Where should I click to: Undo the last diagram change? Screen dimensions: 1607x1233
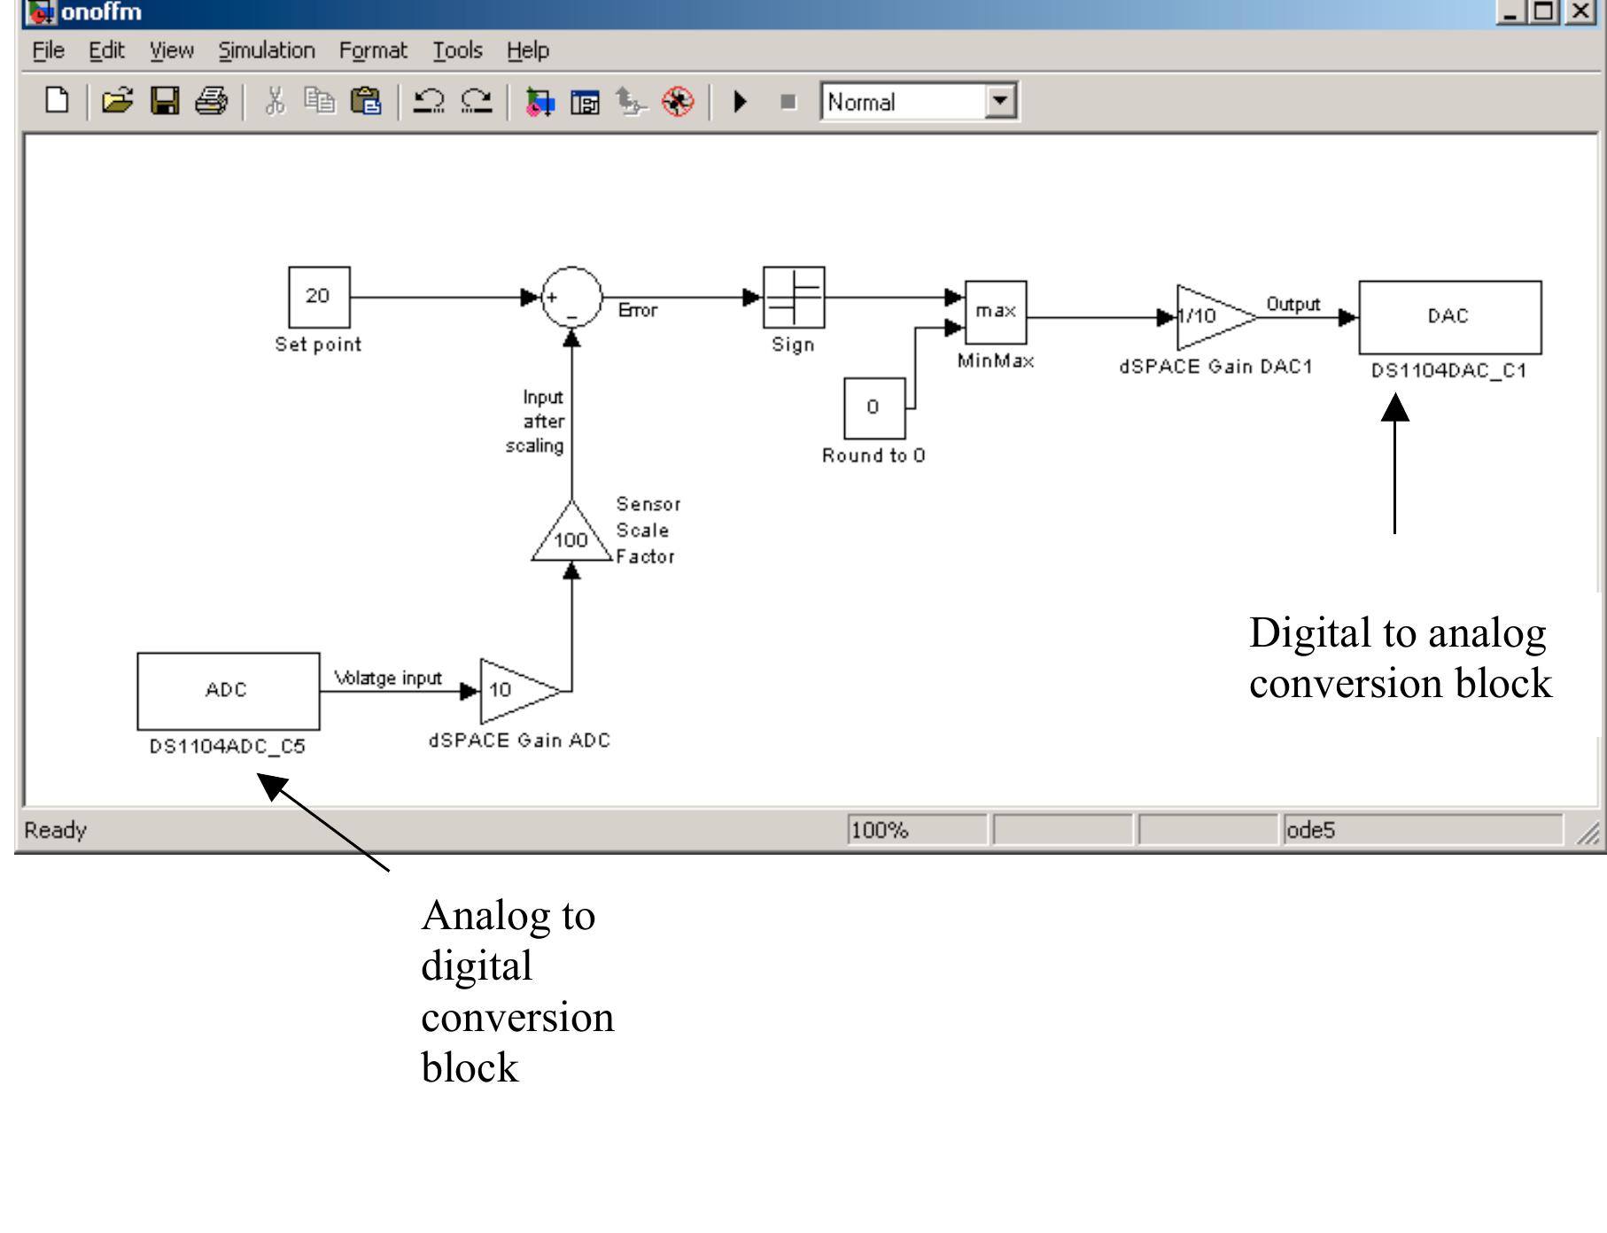click(x=428, y=101)
